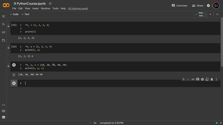This screenshot has width=223, height=125.
Task: Clear output icon beside [10, 20, 30] 40 50
Action: click(x=14, y=75)
